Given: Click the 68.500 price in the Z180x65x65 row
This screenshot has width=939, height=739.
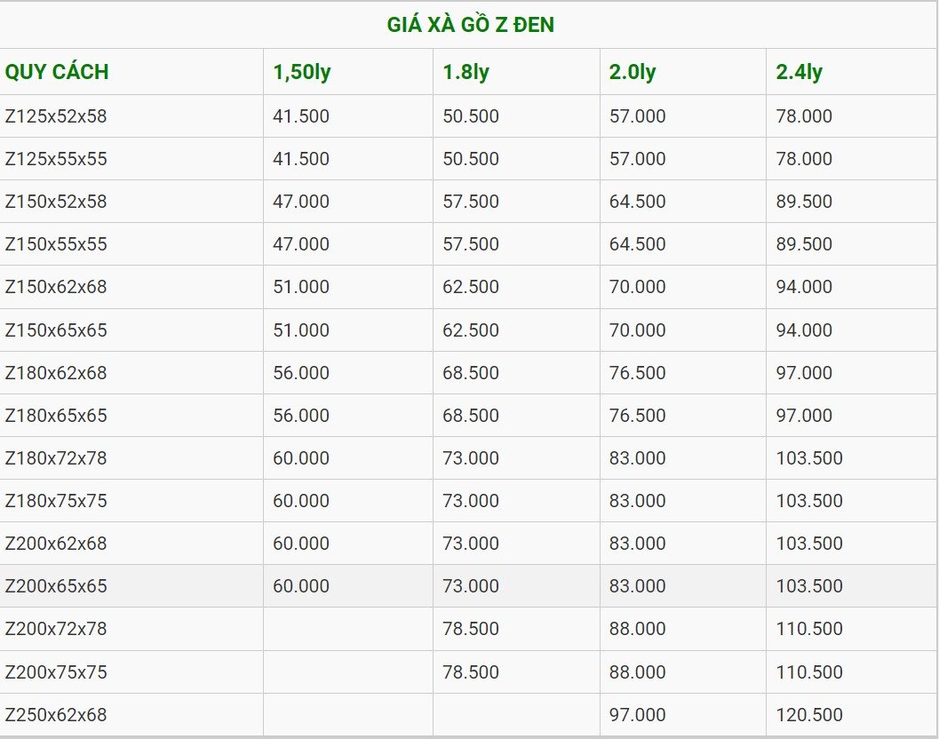Looking at the screenshot, I should tap(471, 416).
